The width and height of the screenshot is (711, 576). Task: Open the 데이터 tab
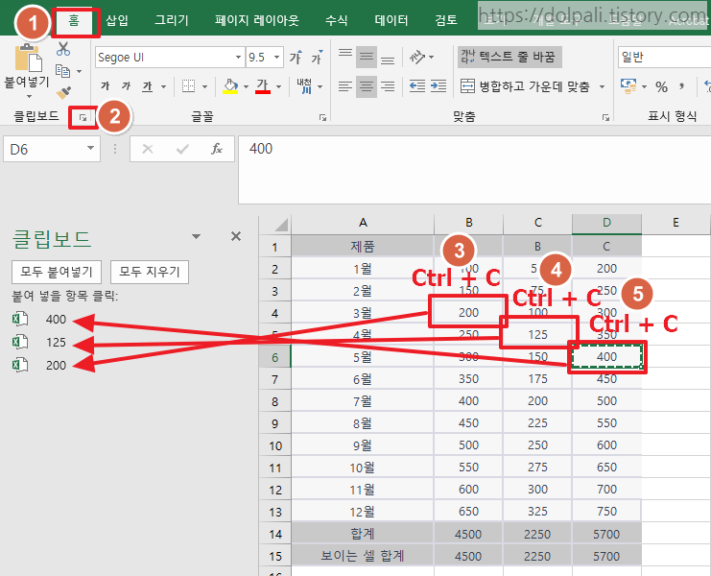tap(391, 20)
